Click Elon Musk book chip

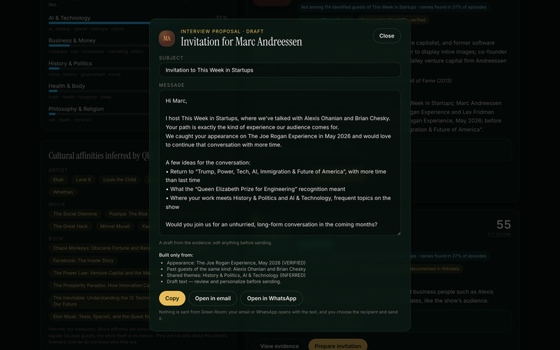99,317
